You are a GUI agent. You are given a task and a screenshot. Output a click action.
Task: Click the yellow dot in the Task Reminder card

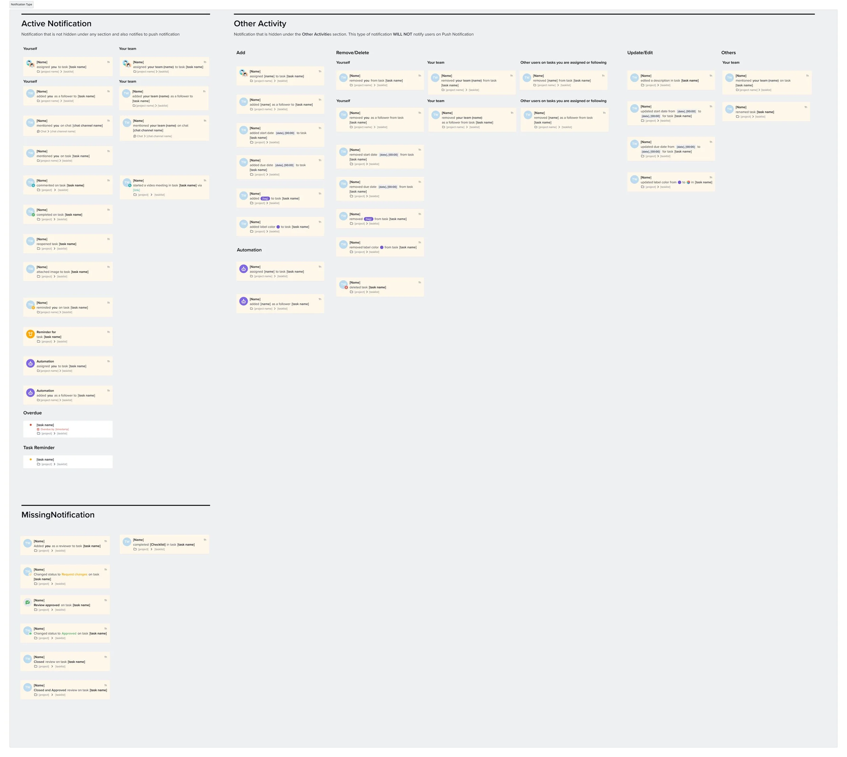point(31,459)
